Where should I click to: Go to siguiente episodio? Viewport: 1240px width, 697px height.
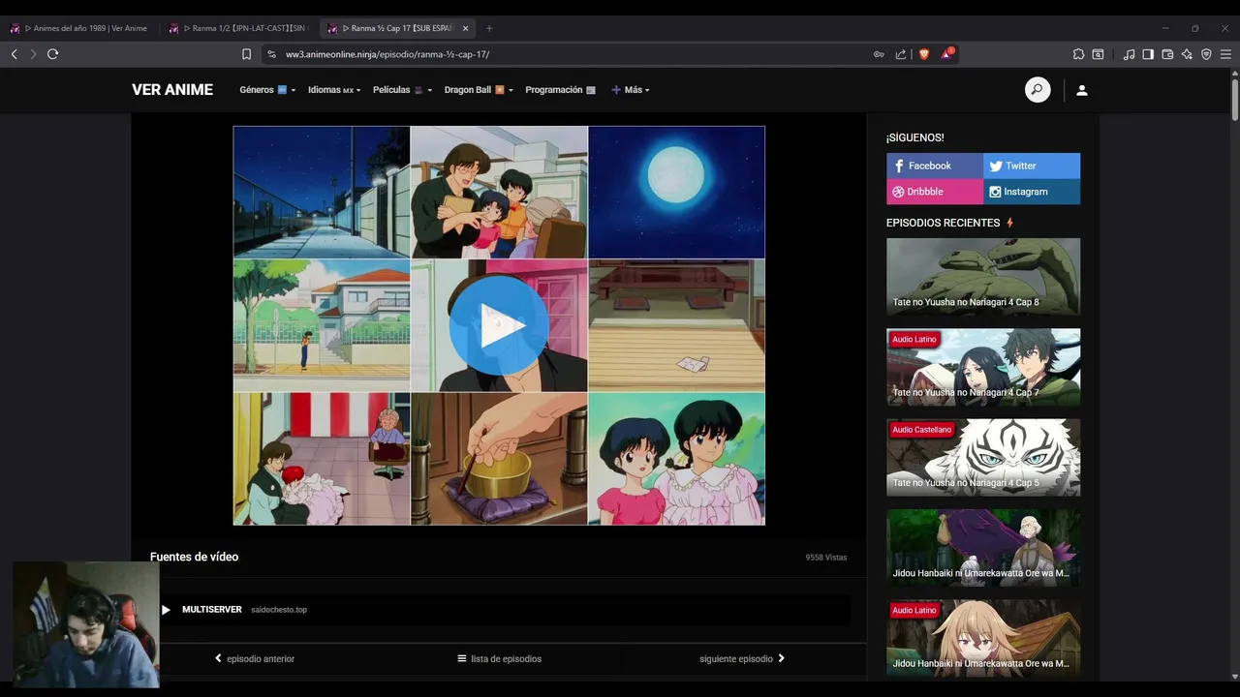click(742, 659)
